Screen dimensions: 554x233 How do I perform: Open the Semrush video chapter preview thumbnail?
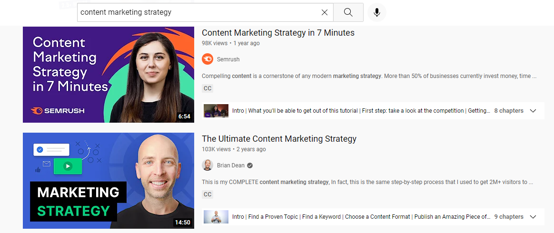tap(216, 111)
